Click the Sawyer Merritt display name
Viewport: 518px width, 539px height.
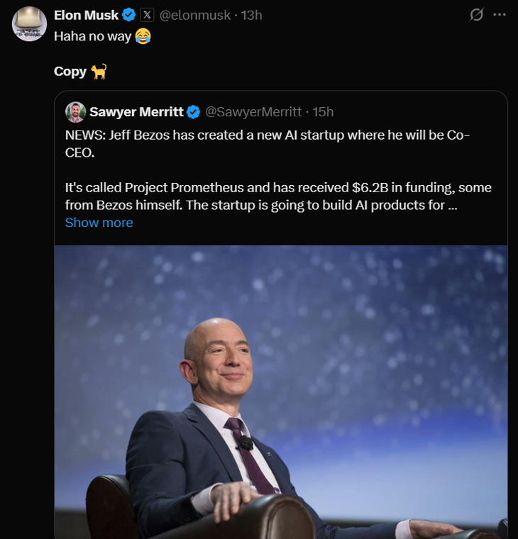[136, 112]
